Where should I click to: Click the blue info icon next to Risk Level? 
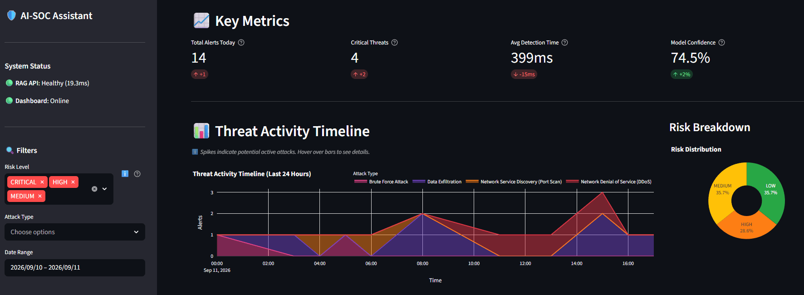pos(125,174)
